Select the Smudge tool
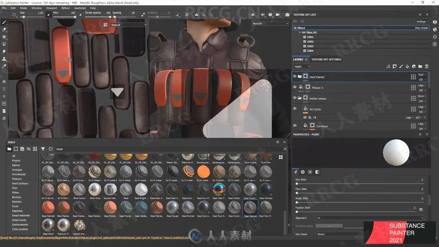Viewport: 439px width, 247px height. click(4, 51)
